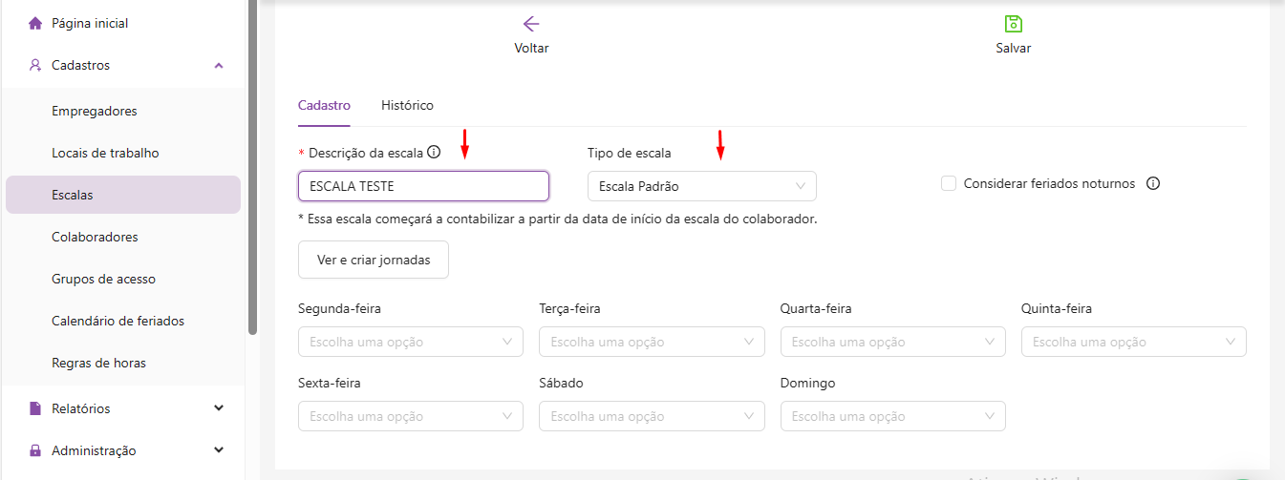Click info icon next to feriados noturnos
Screen dimensions: 1285x480
1152,184
